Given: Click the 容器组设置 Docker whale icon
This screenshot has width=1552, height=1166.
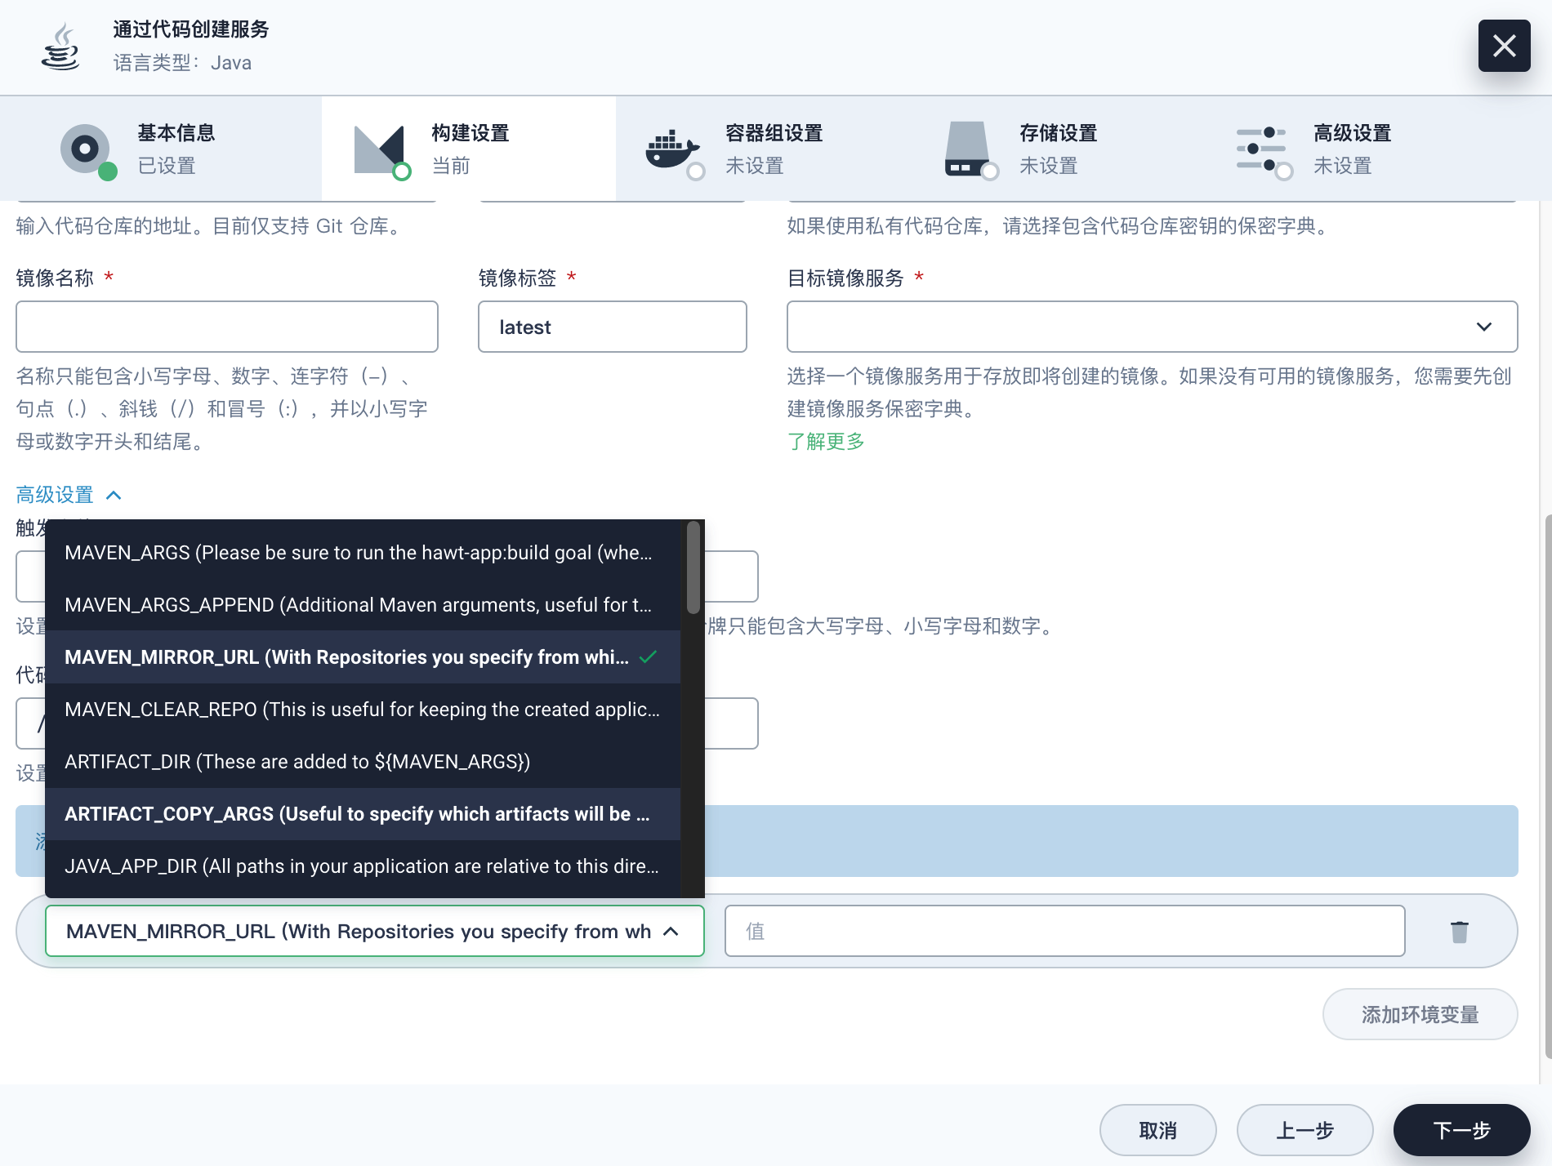Looking at the screenshot, I should click(x=674, y=149).
